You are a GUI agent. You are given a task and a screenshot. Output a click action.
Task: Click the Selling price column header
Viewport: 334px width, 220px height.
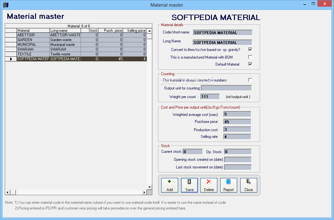click(134, 31)
